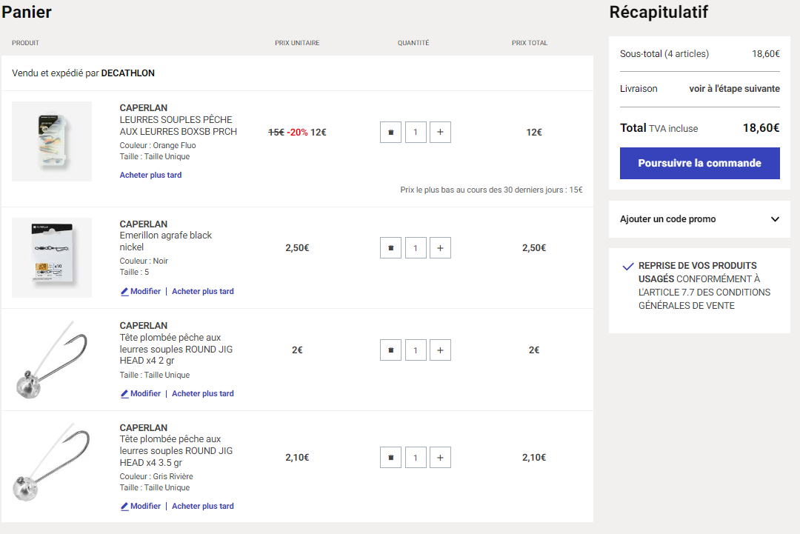Click the Panier heading
Image resolution: width=800 pixels, height=534 pixels.
click(x=27, y=12)
